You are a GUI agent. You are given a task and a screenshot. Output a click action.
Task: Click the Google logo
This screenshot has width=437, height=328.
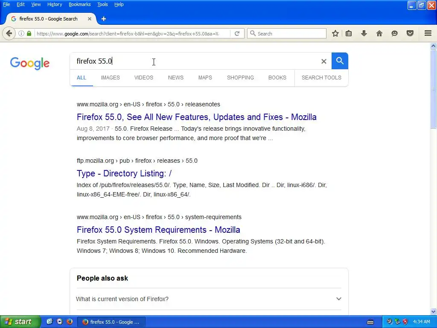click(30, 63)
